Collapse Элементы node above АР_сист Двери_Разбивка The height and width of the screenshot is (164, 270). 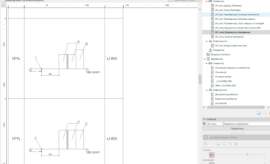[x=207, y=1]
